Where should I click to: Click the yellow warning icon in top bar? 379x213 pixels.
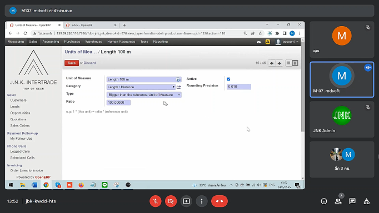pyautogui.click(x=267, y=42)
